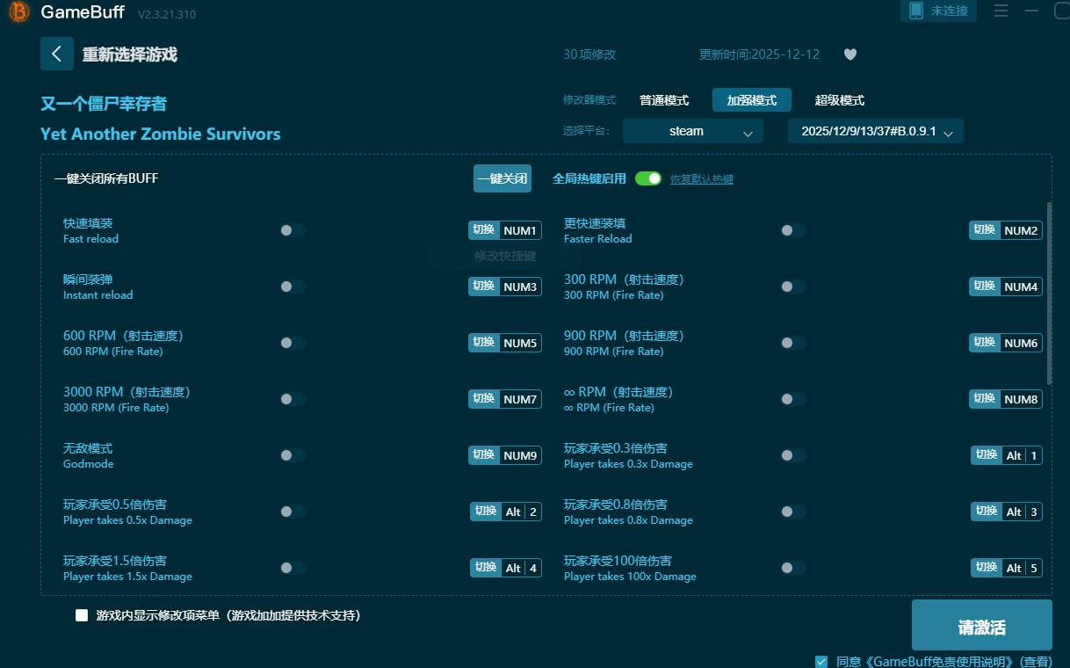Click the NUM9 hotkey field

520,455
